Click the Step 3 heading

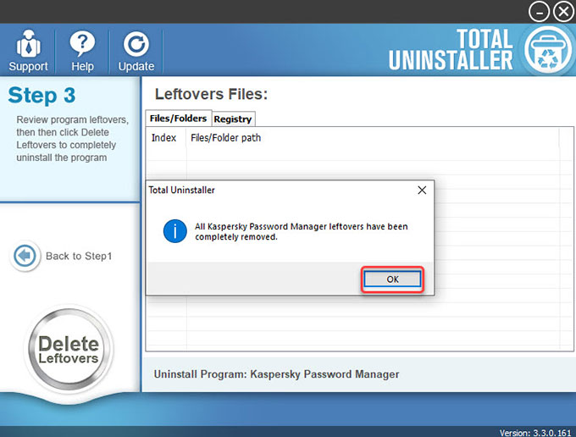pos(42,95)
